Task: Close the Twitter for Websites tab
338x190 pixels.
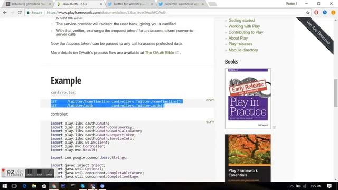Action: click(x=152, y=4)
